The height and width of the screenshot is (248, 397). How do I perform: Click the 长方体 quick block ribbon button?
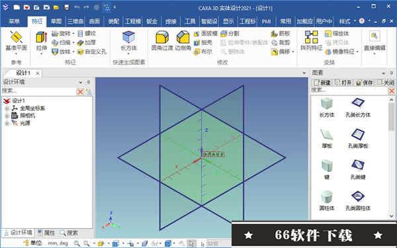[128, 40]
